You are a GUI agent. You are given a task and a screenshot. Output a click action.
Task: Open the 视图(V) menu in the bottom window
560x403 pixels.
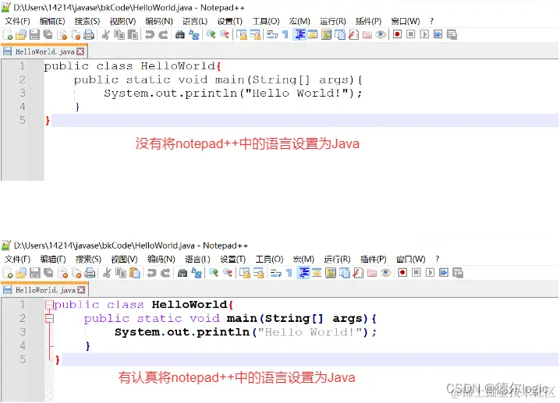point(124,259)
